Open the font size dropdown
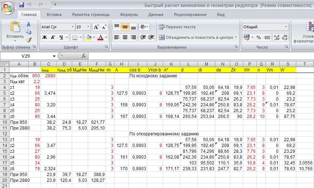The height and width of the screenshot is (188, 314). [x=88, y=27]
